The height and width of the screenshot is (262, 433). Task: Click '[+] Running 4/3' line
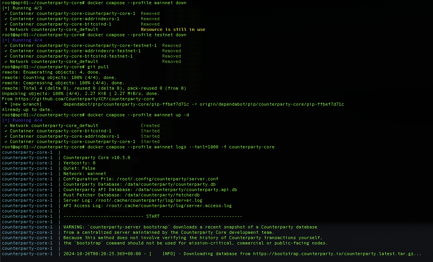[x=22, y=8]
